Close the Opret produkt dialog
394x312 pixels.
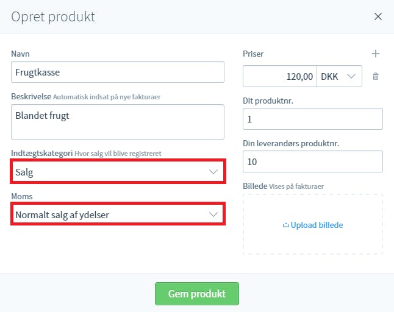(378, 16)
